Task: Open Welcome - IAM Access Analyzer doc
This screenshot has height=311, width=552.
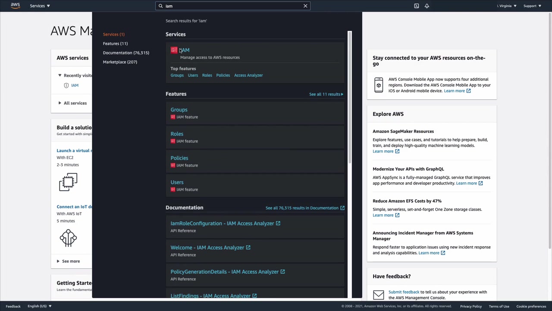Action: [207, 248]
